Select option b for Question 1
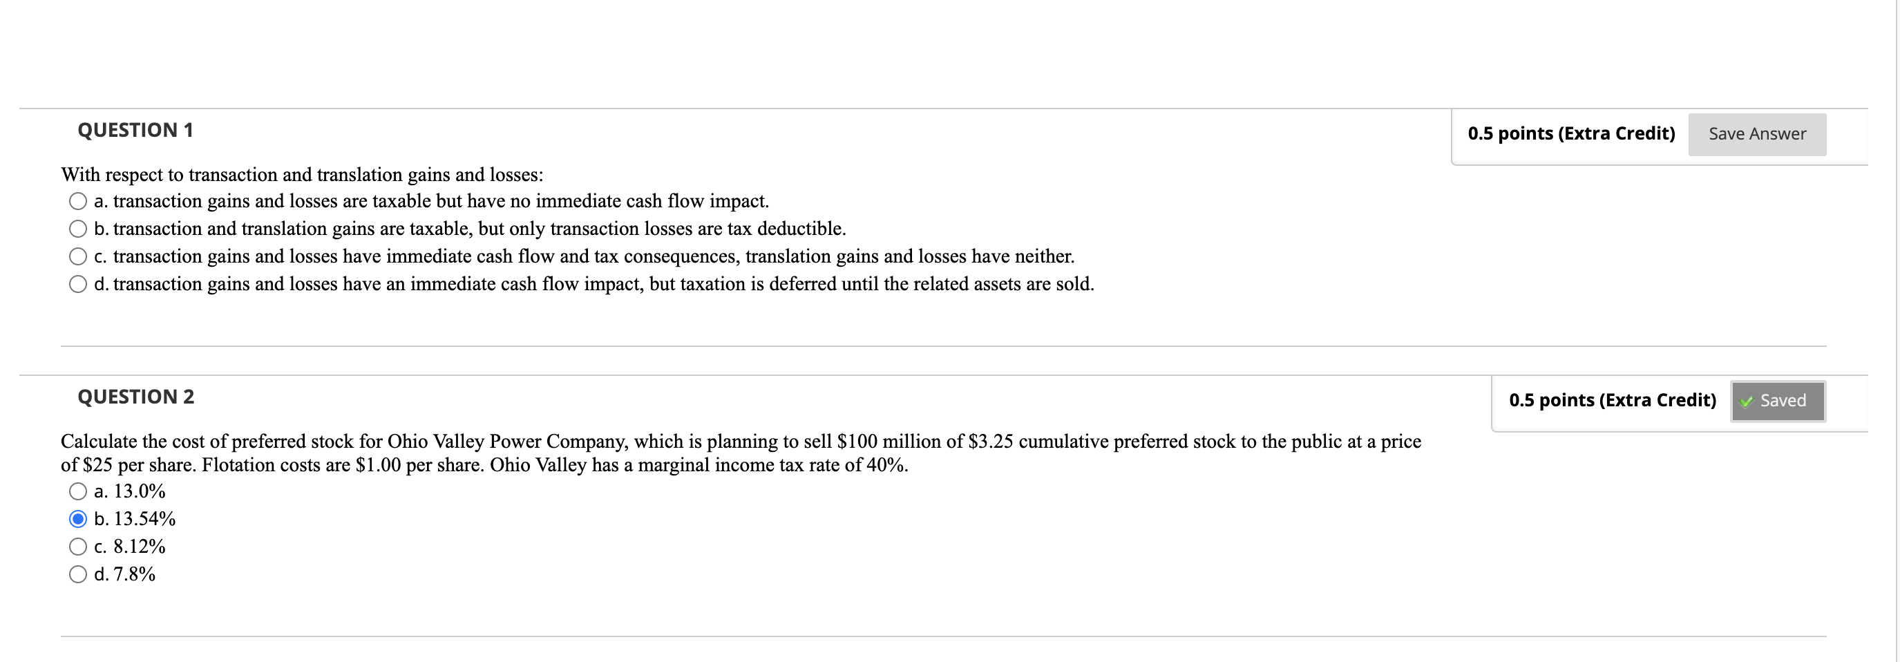Viewport: 1900px width, 662px height. [78, 228]
